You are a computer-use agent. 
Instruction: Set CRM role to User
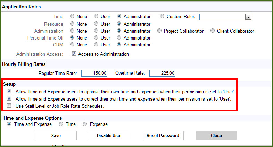(x=96, y=45)
